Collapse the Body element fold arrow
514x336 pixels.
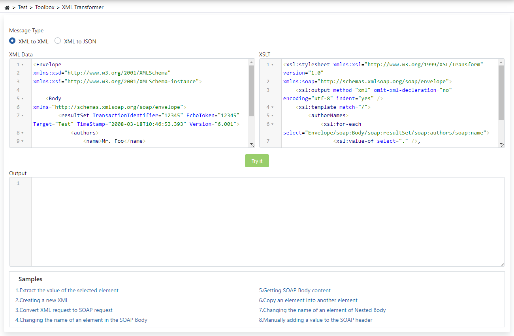pos(23,98)
